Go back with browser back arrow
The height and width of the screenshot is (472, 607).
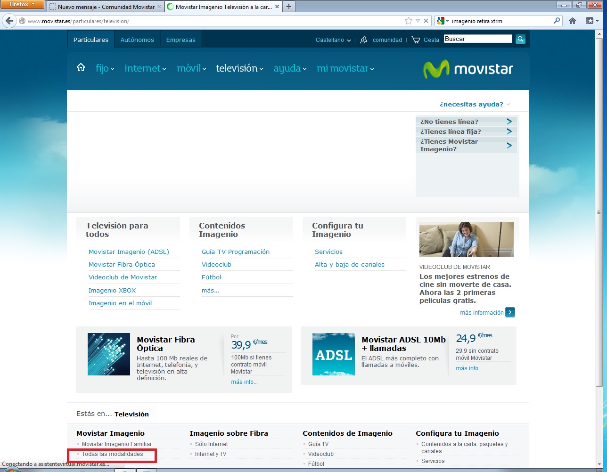click(x=9, y=21)
